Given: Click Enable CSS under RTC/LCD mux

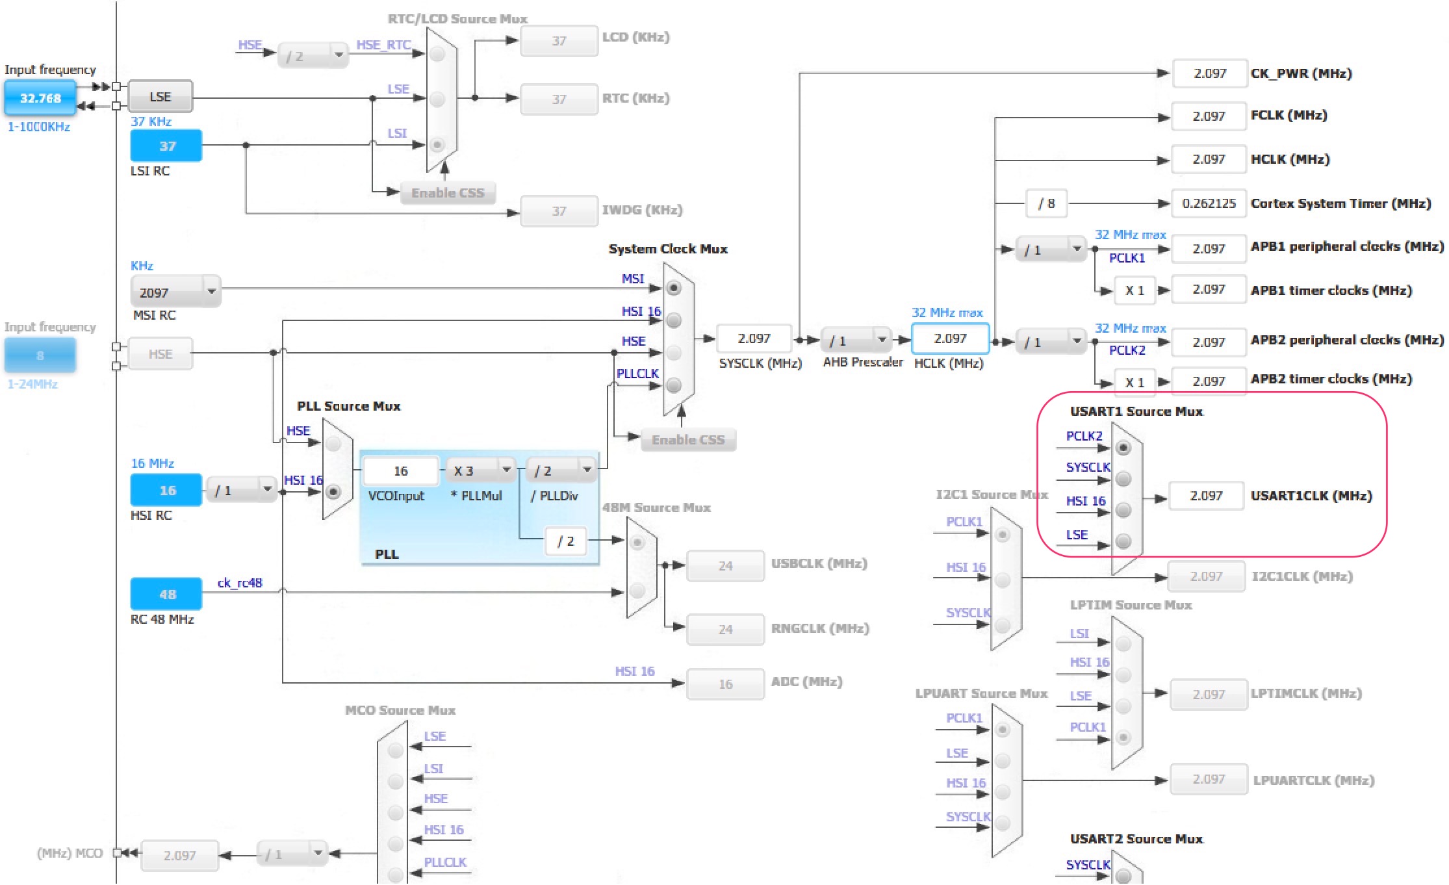Looking at the screenshot, I should click(448, 193).
